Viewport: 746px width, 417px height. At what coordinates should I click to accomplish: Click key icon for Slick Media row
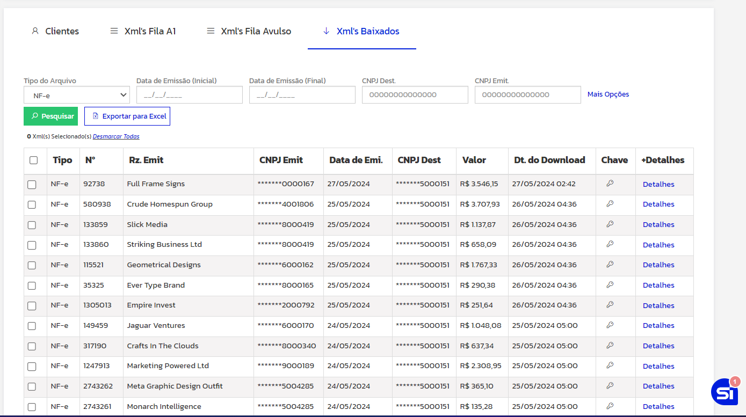[610, 224]
